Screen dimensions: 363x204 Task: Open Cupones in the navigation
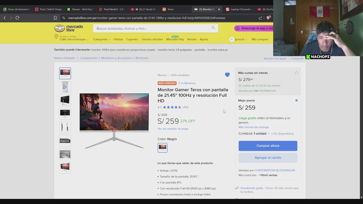click(x=132, y=39)
